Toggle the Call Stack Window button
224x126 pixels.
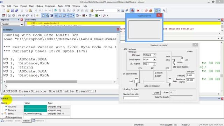coord(60,15)
